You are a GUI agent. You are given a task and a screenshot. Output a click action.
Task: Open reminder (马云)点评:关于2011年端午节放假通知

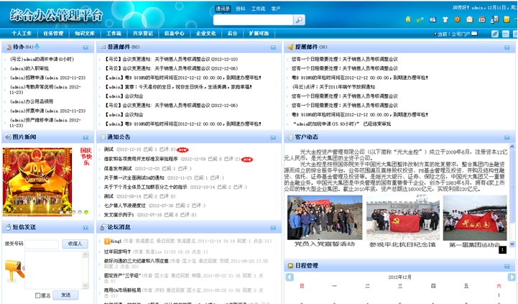pyautogui.click(x=333, y=87)
